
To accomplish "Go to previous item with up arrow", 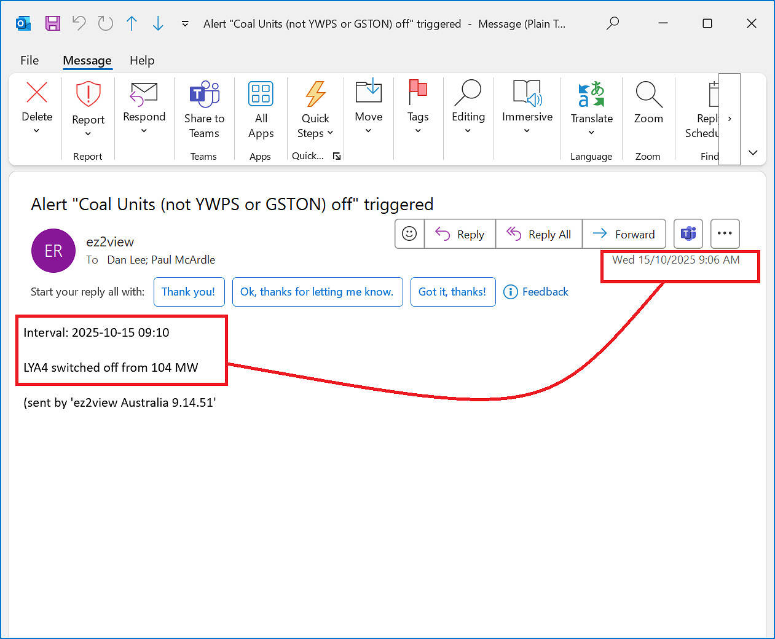I will [132, 24].
